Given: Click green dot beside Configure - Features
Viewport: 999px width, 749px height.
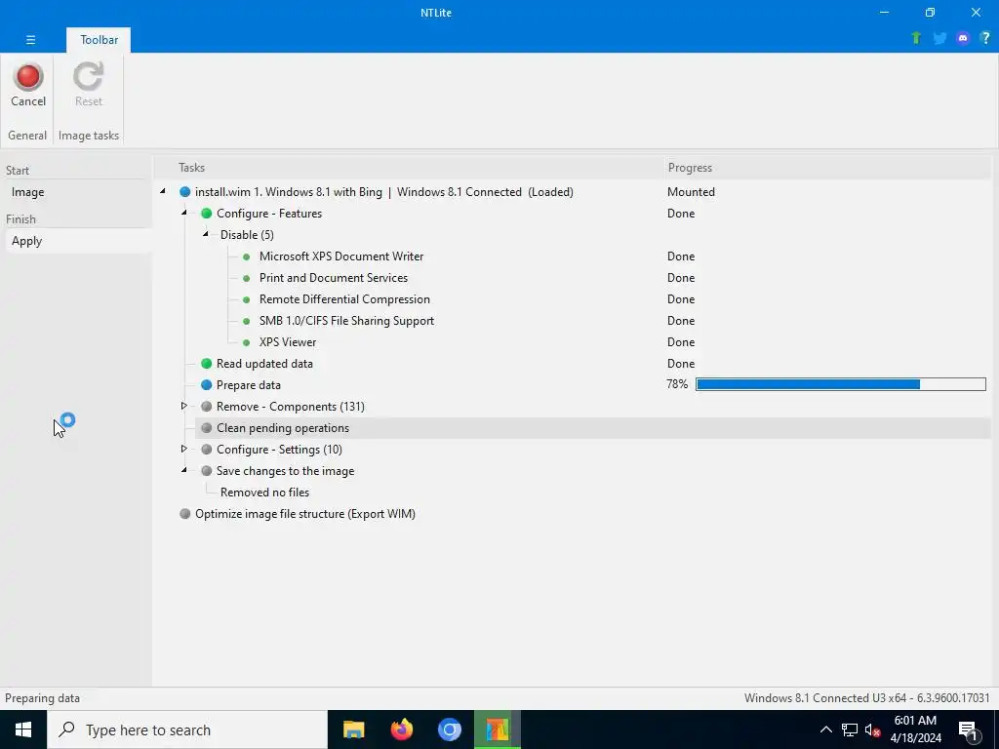Looking at the screenshot, I should click(x=207, y=214).
